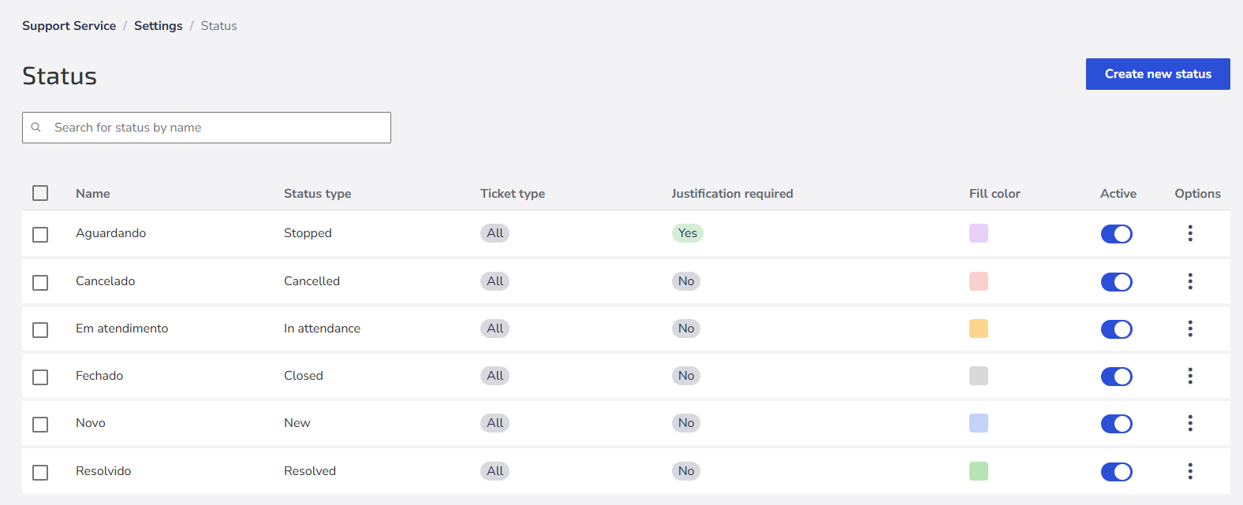Open options menu for Aguardando status
This screenshot has height=505, width=1243.
1190,233
